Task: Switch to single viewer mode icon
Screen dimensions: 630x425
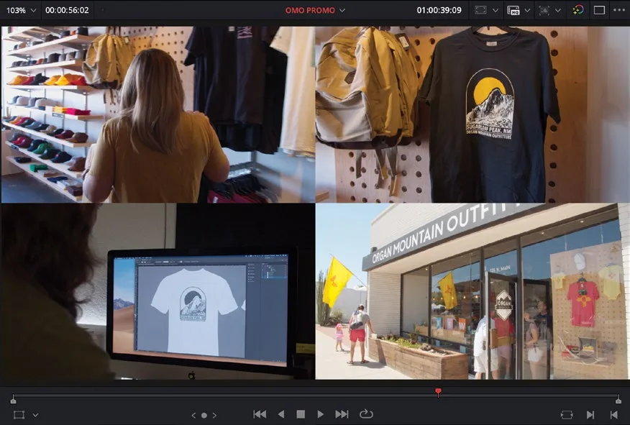Action: point(599,10)
